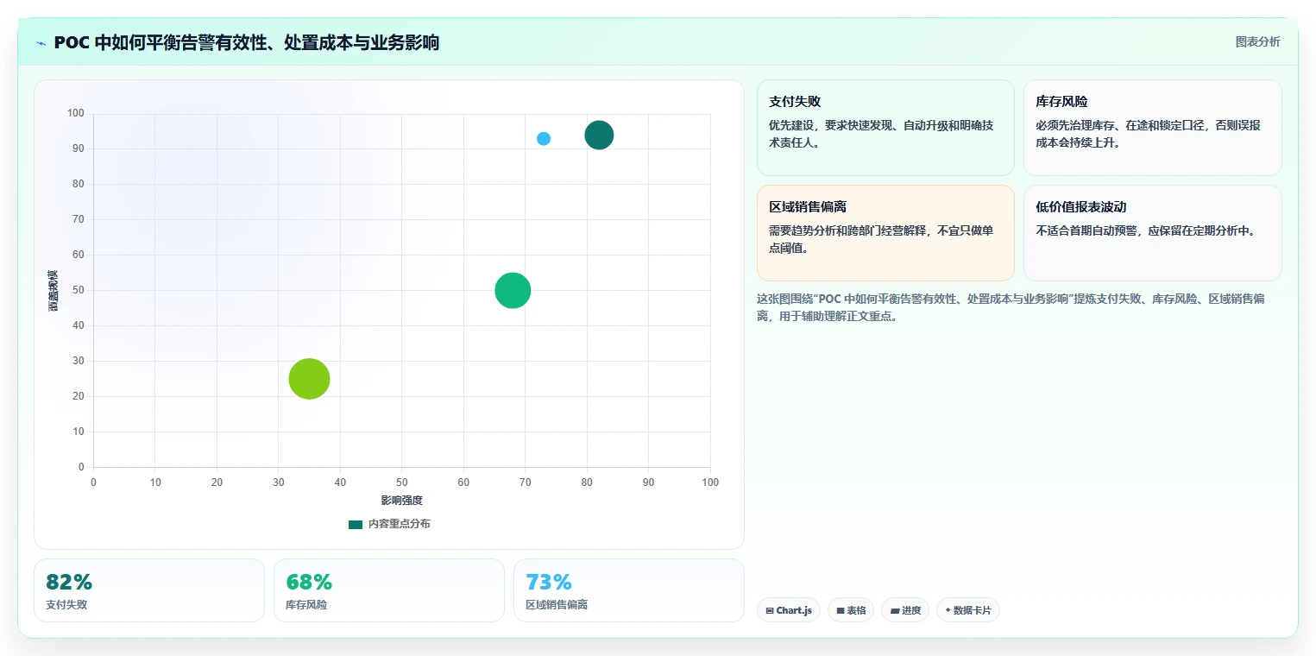Viewport: 1316px width, 656px height.
Task: Open the 支付失败 info card
Action: pyautogui.click(x=885, y=128)
